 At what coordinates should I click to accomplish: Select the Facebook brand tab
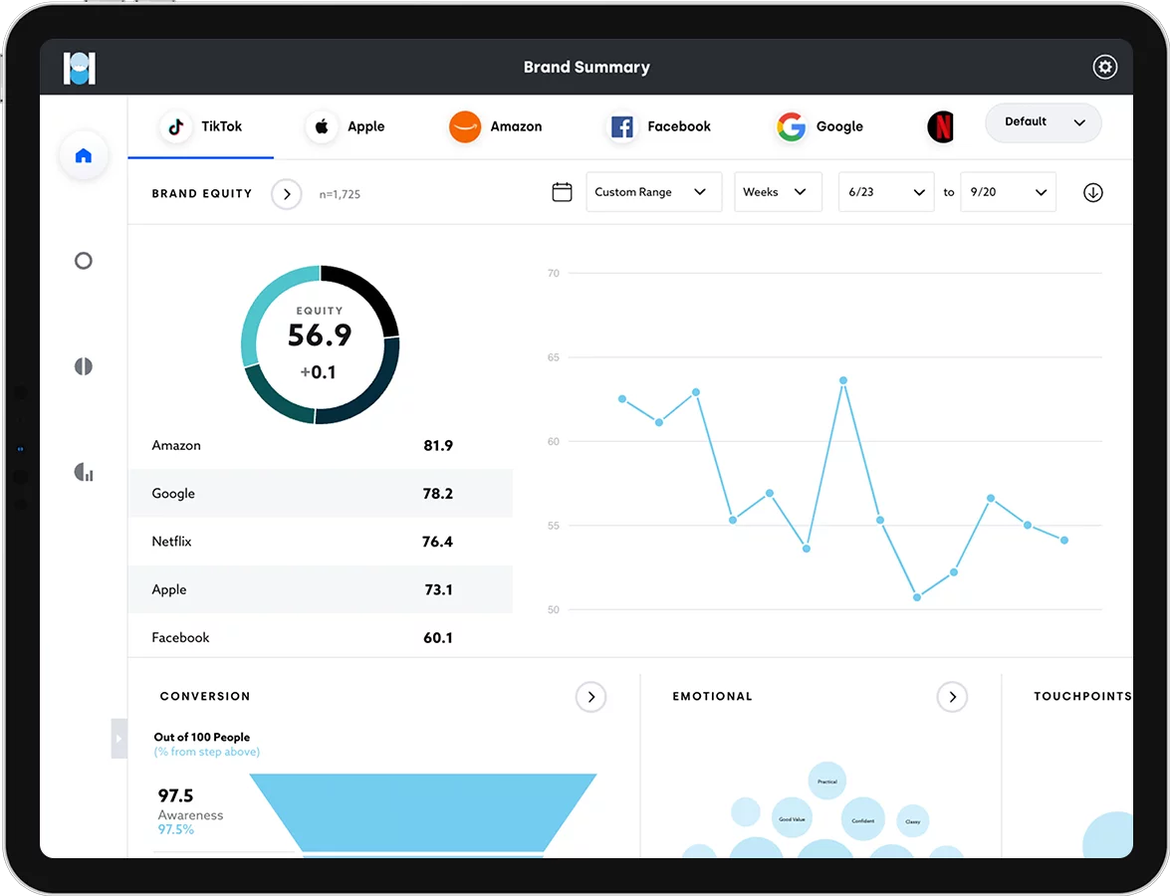[659, 126]
